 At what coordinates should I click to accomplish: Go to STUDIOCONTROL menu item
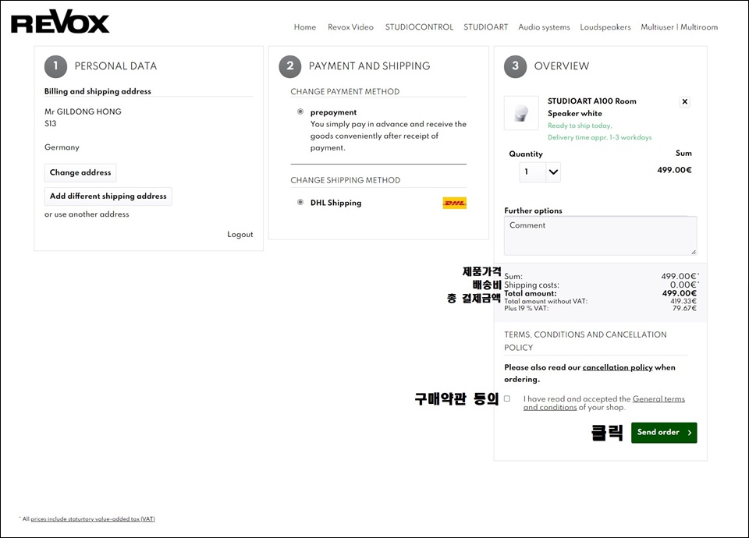click(419, 27)
